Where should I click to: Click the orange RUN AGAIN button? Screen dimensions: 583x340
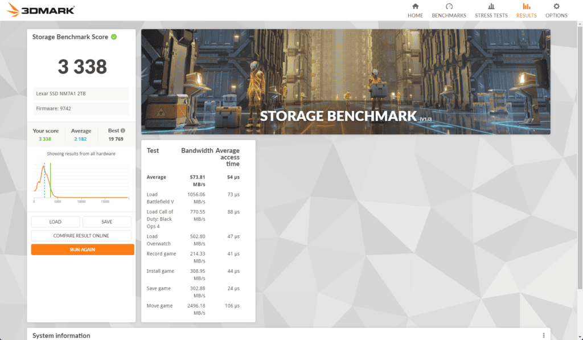coord(83,249)
